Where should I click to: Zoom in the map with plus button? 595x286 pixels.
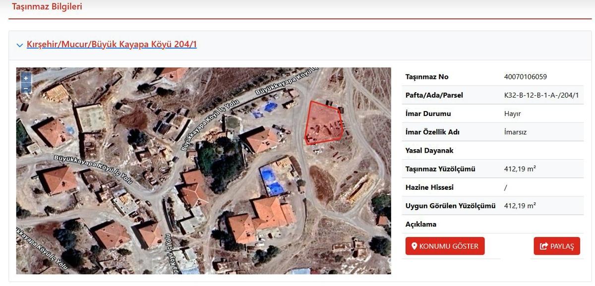click(x=26, y=78)
